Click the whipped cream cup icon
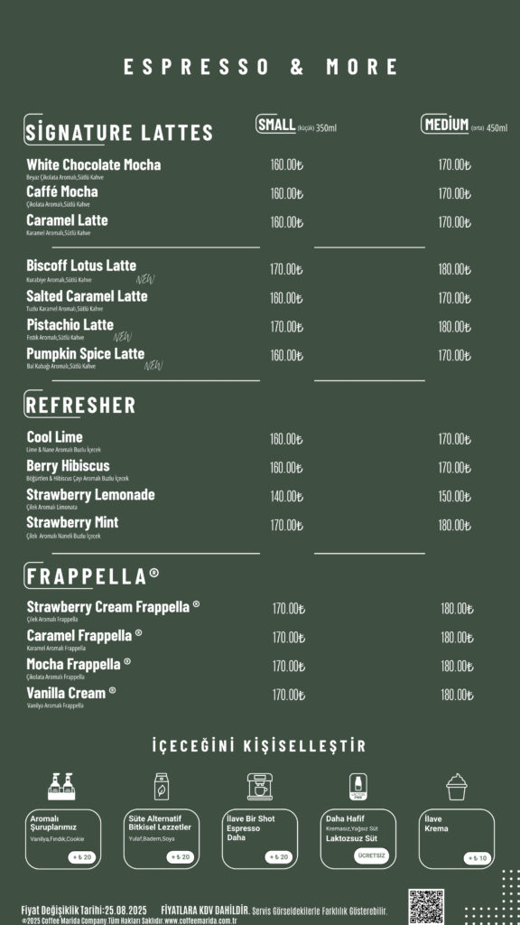The image size is (520, 925). click(x=456, y=787)
